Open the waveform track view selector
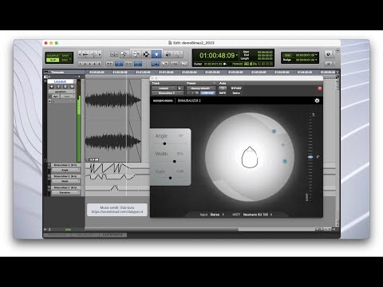The height and width of the screenshot is (287, 383). 61,92
